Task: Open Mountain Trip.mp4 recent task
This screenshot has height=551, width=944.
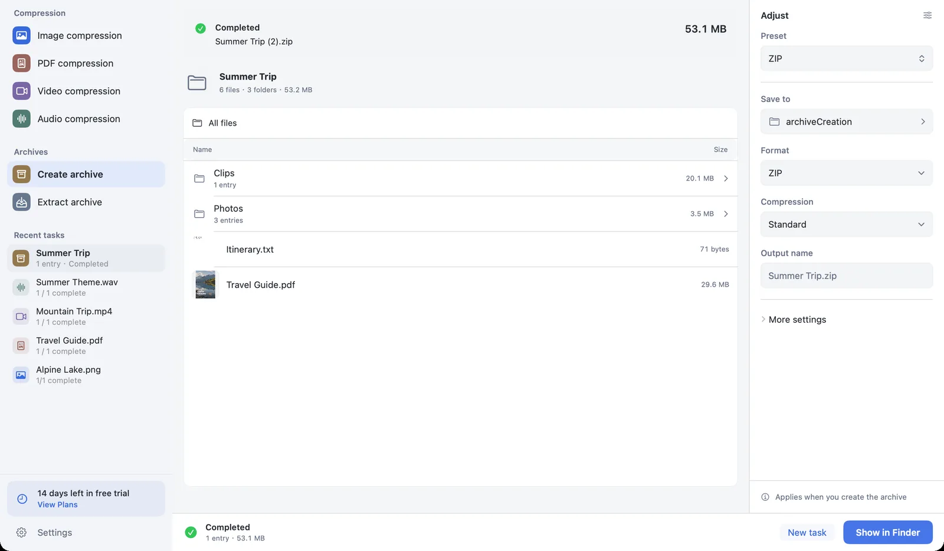Action: [86, 316]
